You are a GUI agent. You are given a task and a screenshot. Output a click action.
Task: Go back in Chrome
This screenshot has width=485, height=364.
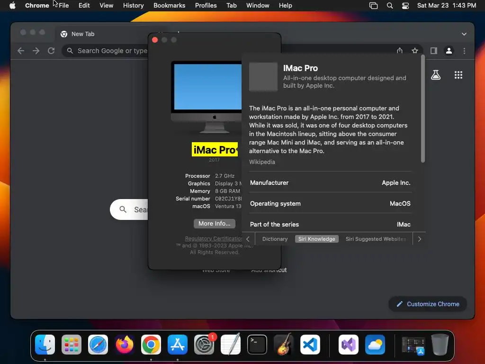[21, 51]
